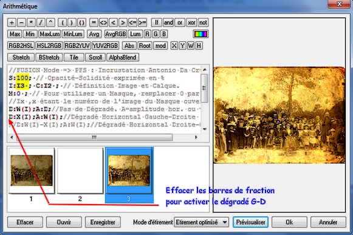This screenshot has height=235, width=353.
Task: Select blank image thumbnail 2
Action: (x=80, y=171)
